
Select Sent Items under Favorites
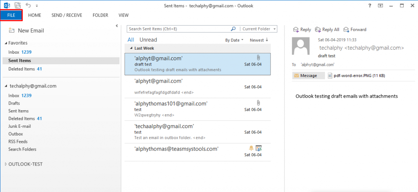61,61
